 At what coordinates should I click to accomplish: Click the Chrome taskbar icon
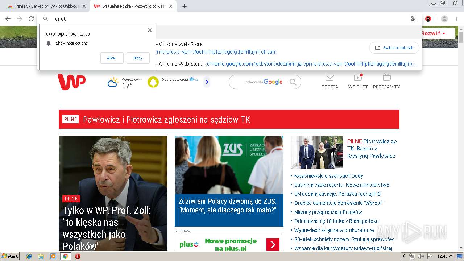[66, 256]
